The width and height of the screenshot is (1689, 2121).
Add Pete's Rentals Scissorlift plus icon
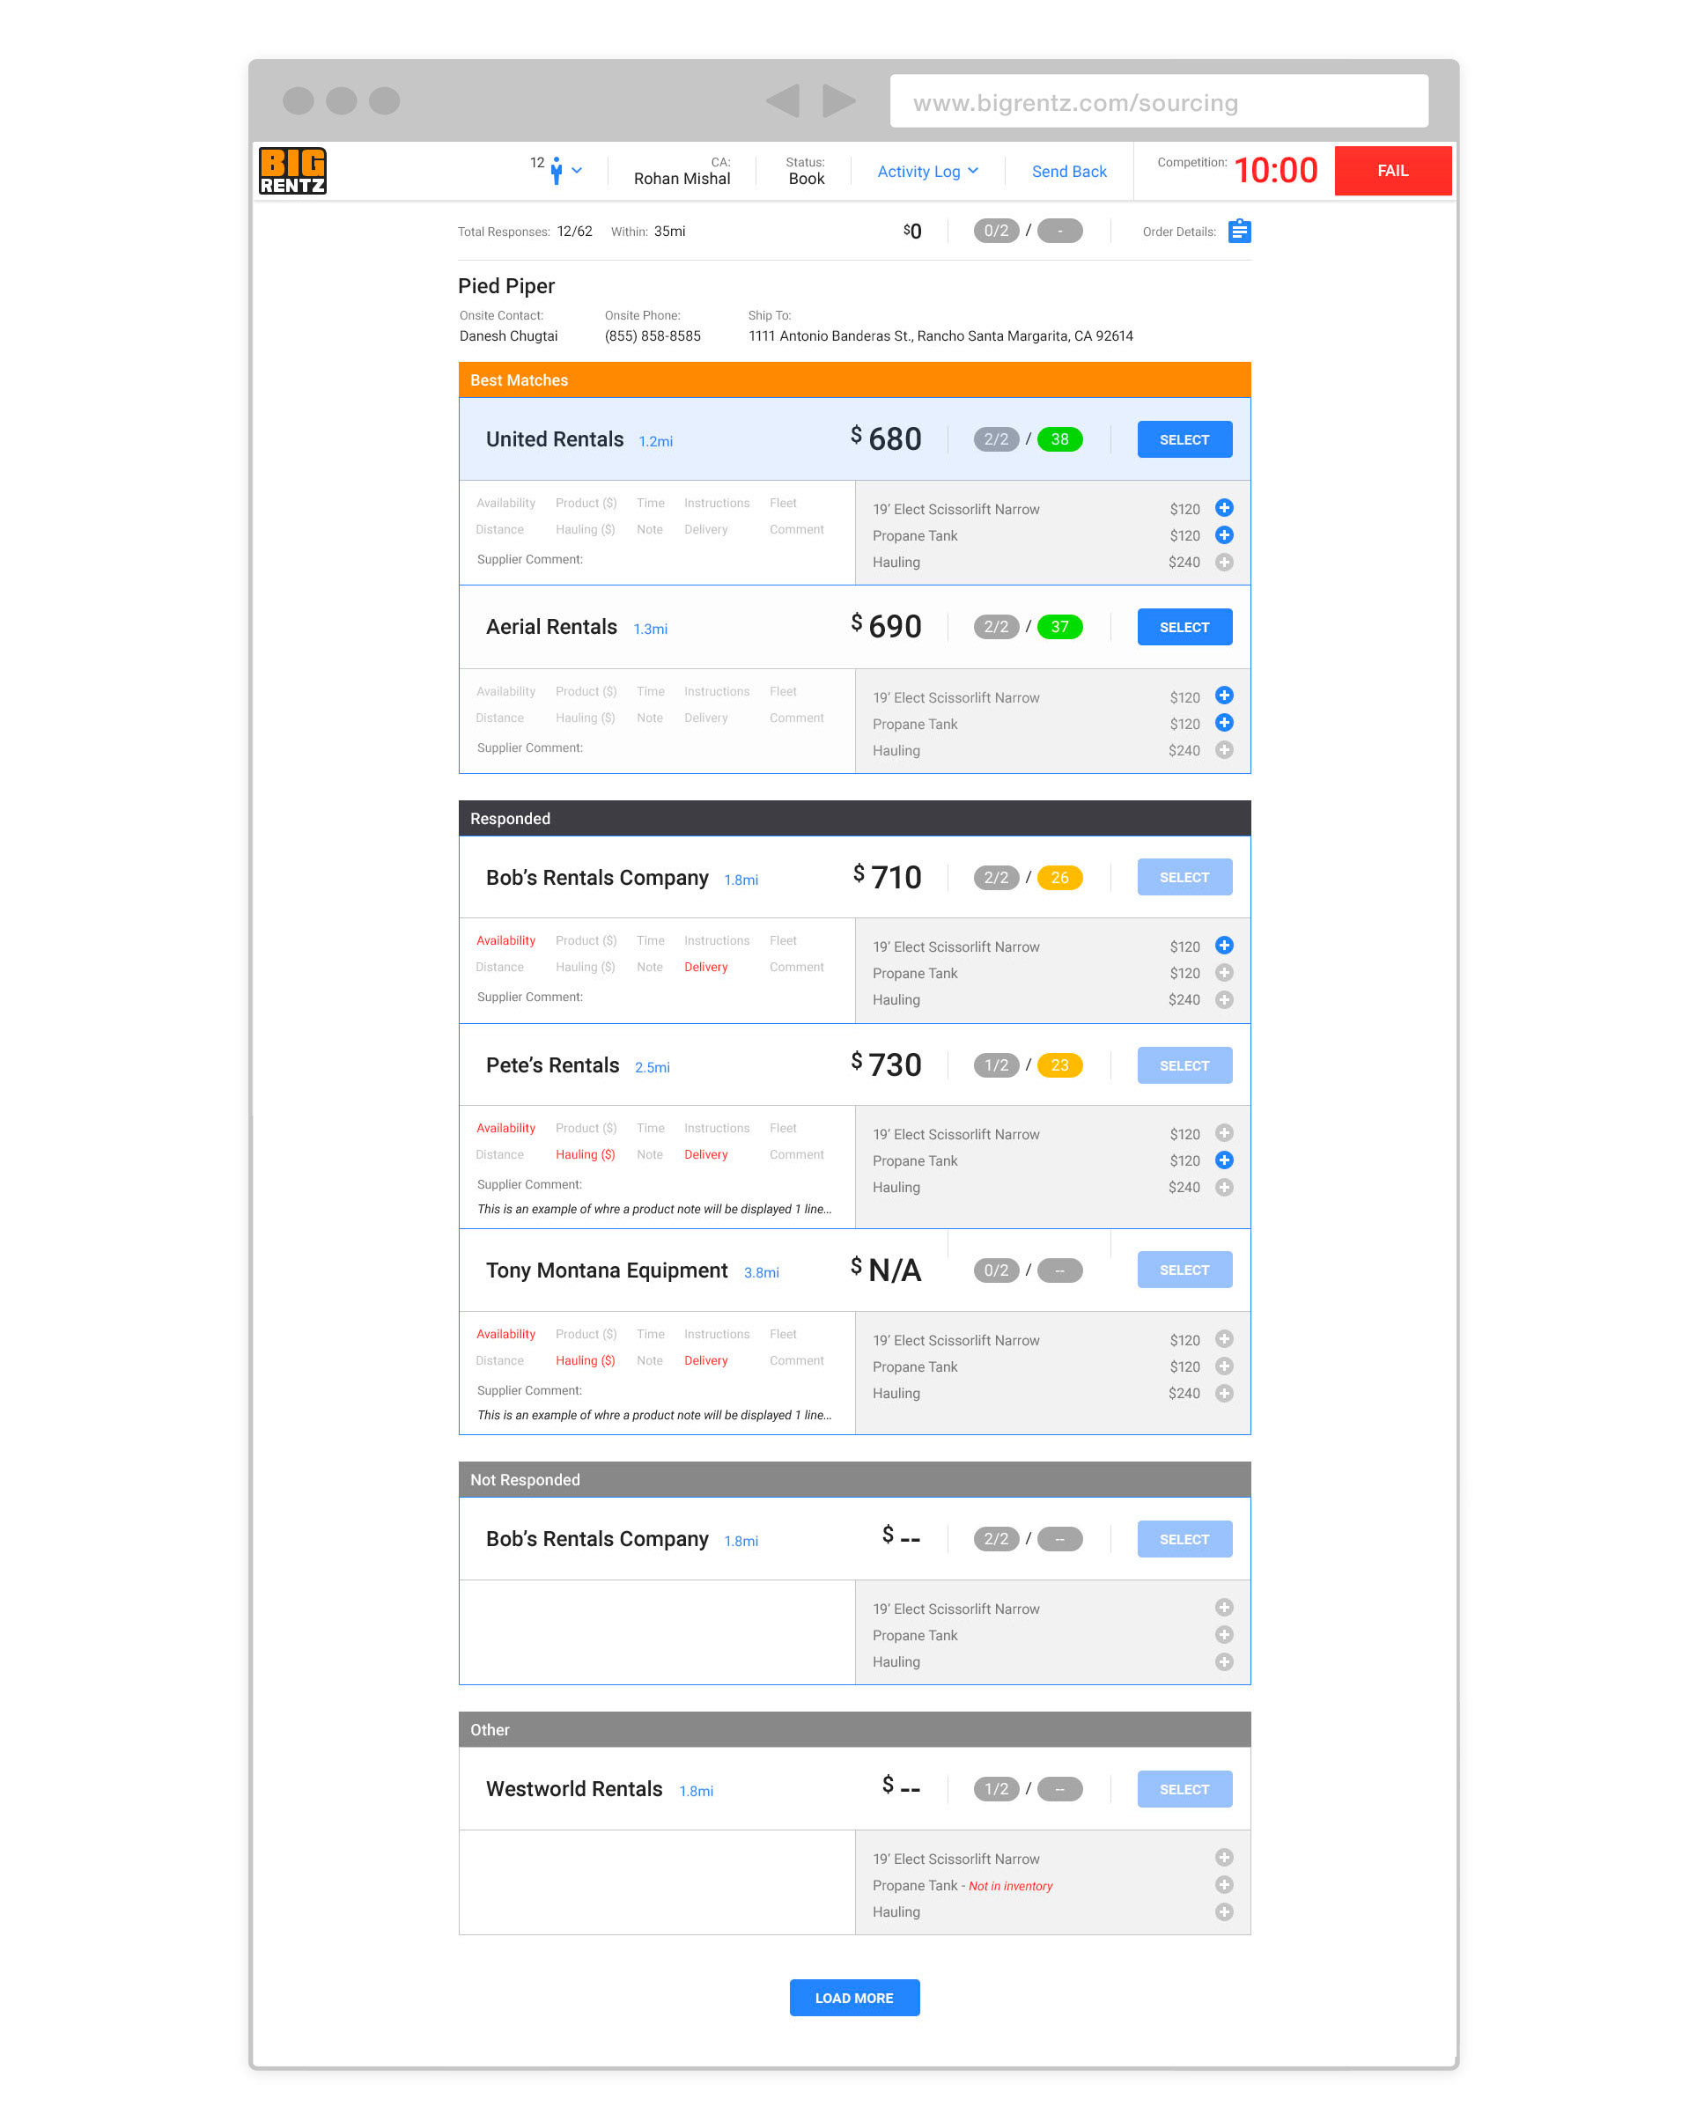pos(1224,1133)
